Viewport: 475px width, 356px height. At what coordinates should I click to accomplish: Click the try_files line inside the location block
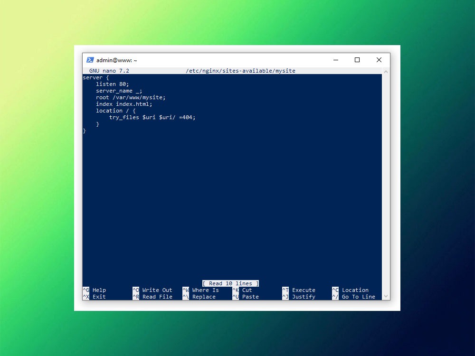point(152,117)
